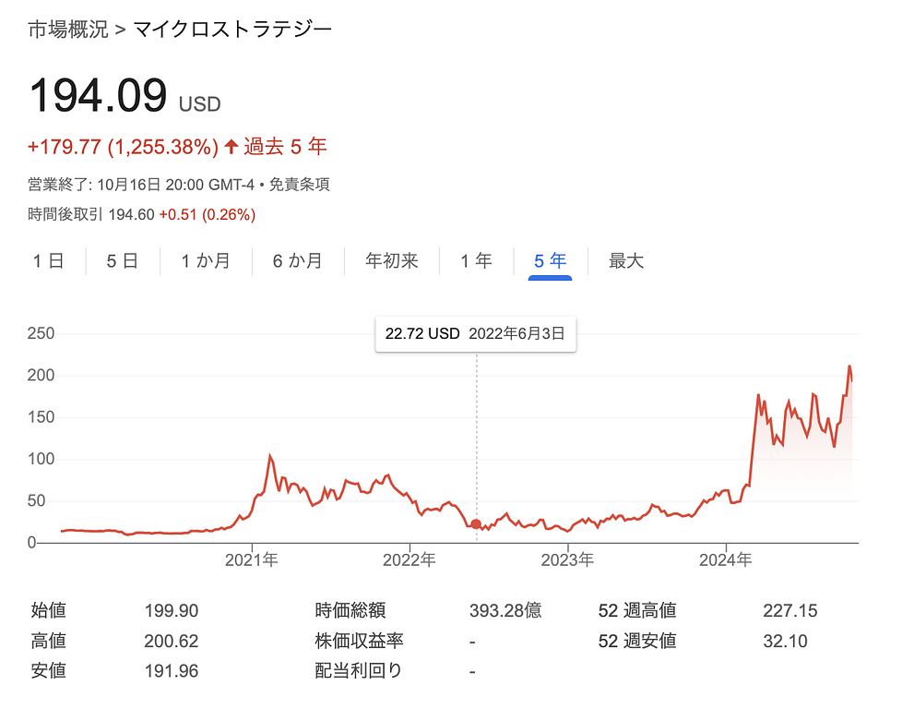Click the red up-arrow change icon
Image resolution: width=902 pixels, height=709 pixels.
[x=231, y=147]
